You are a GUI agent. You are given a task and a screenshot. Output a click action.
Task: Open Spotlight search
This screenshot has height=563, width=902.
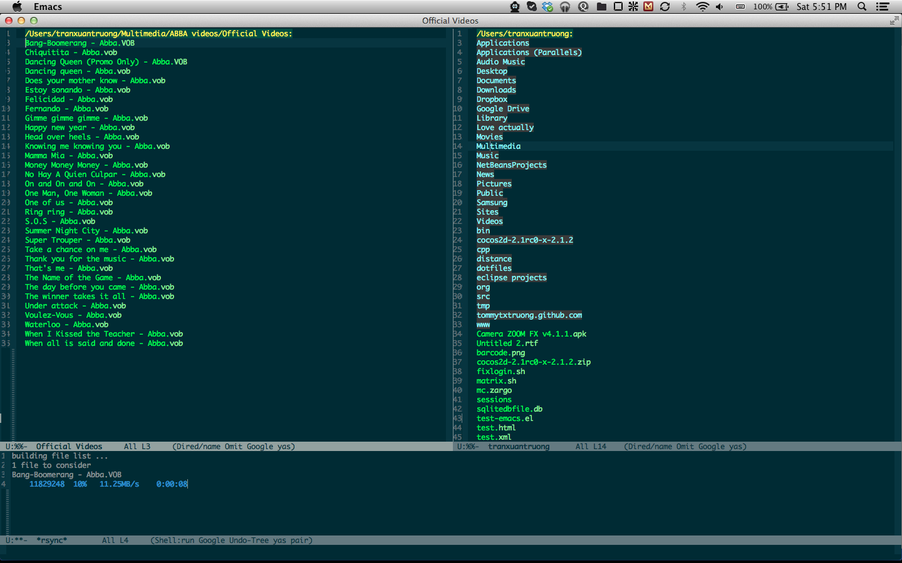coord(862,6)
